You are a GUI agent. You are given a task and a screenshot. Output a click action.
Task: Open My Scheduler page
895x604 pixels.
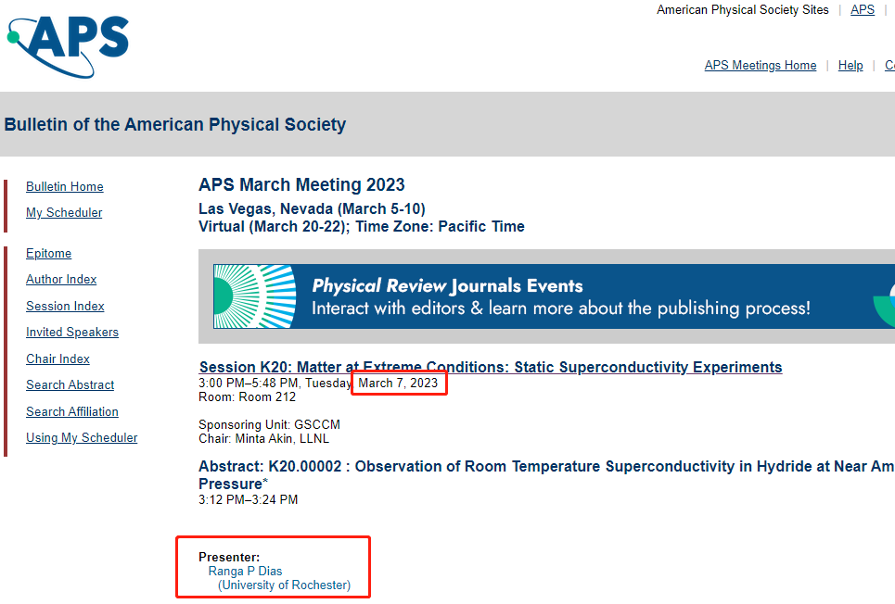pyautogui.click(x=64, y=213)
